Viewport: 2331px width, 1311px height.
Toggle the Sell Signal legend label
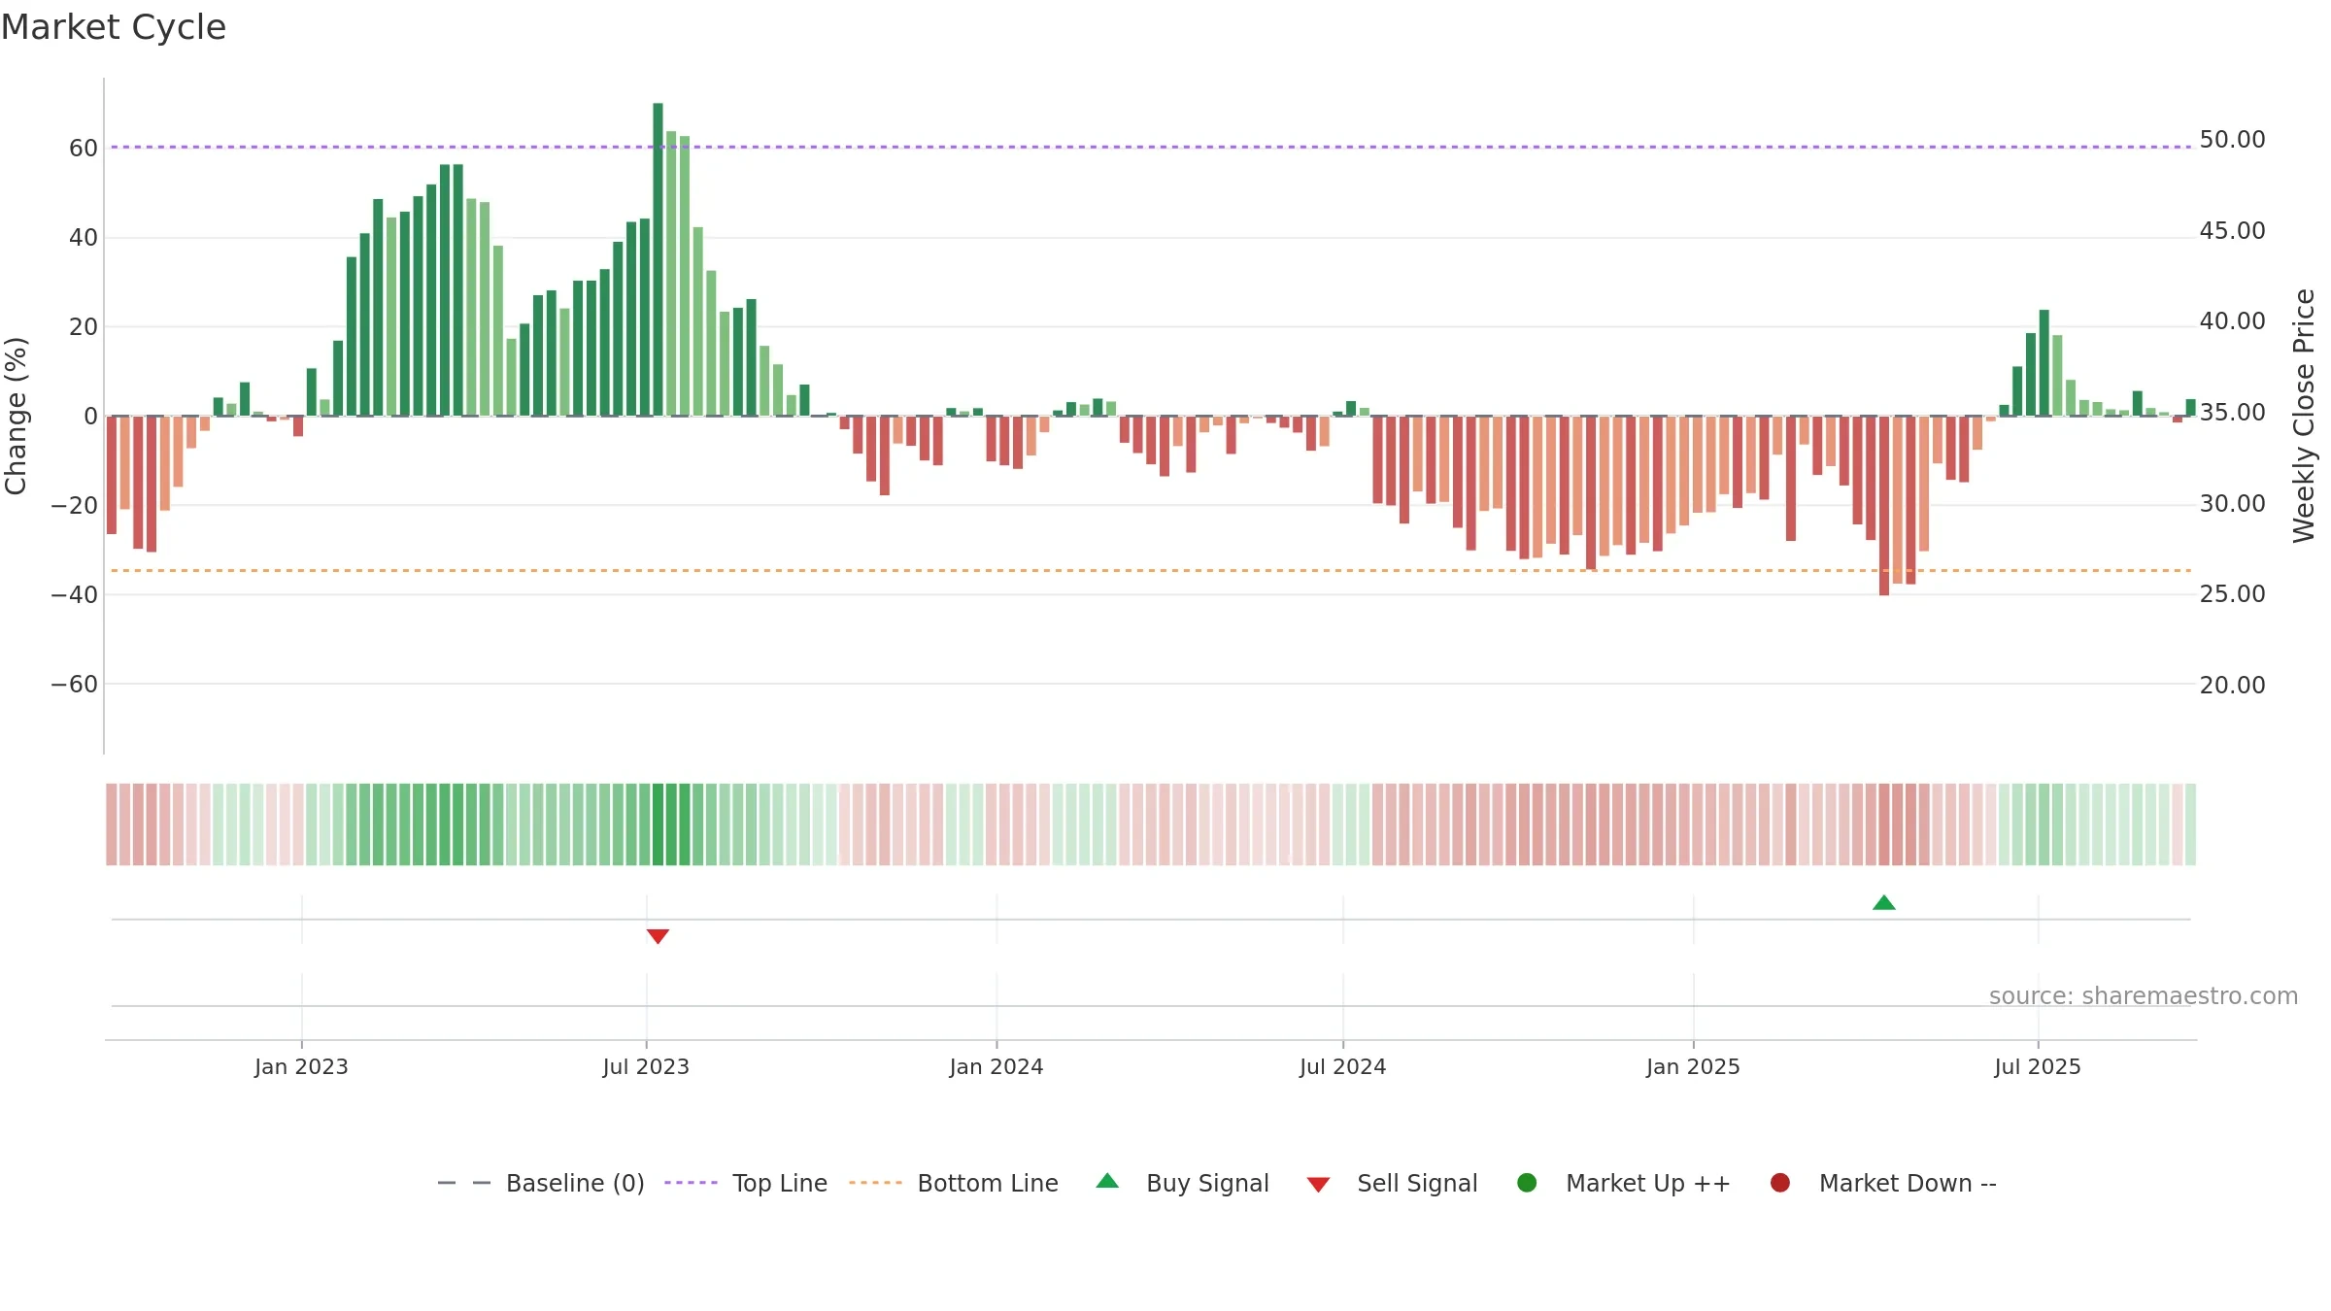tap(1417, 1183)
